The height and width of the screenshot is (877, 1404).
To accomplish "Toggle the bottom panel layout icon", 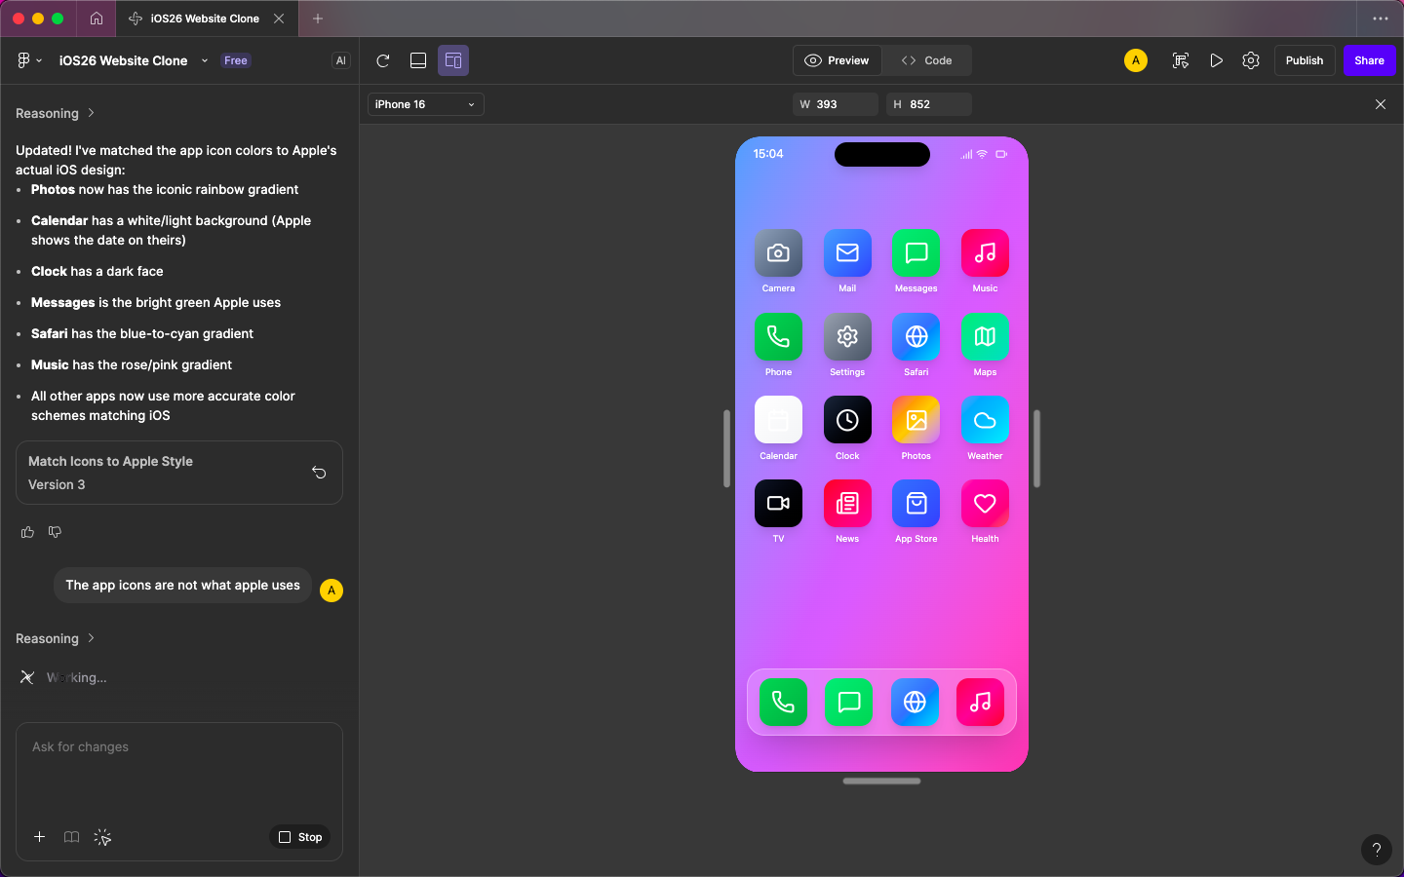I will [418, 60].
